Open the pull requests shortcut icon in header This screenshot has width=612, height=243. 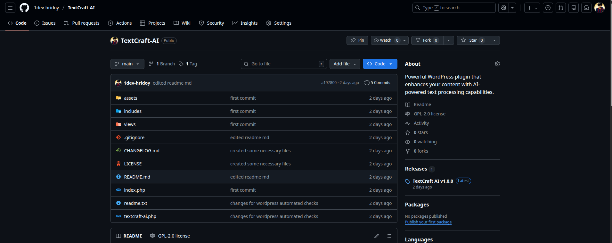tap(561, 8)
